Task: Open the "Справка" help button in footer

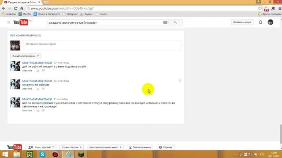Action: click(x=166, y=147)
